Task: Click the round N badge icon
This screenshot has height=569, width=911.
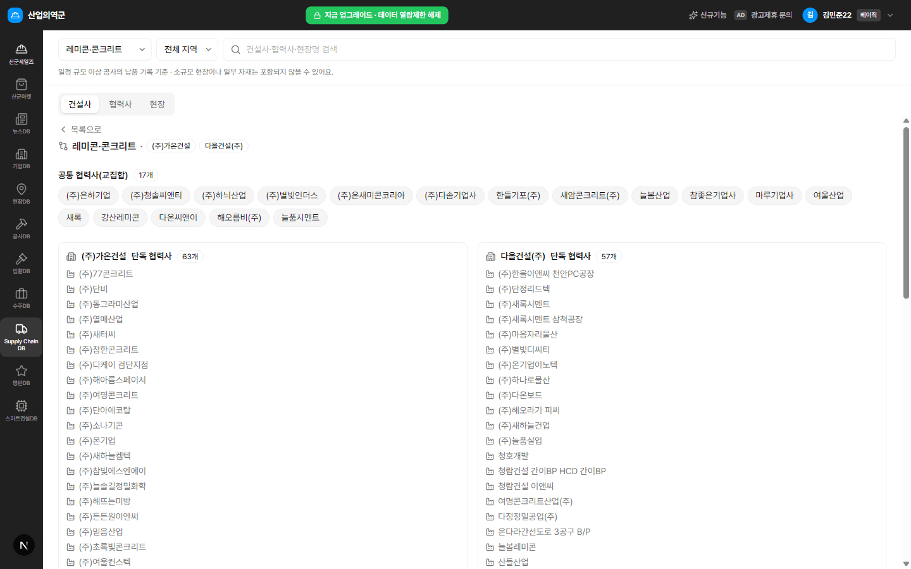Action: click(24, 545)
